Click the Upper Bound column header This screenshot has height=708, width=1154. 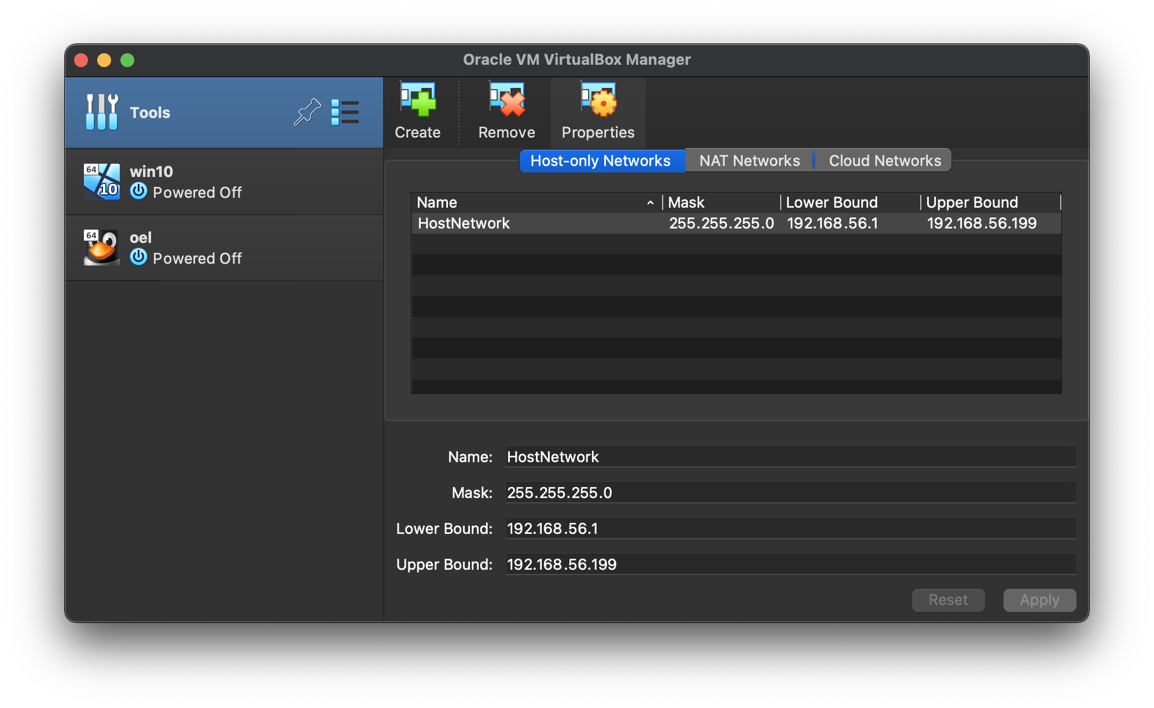point(990,202)
